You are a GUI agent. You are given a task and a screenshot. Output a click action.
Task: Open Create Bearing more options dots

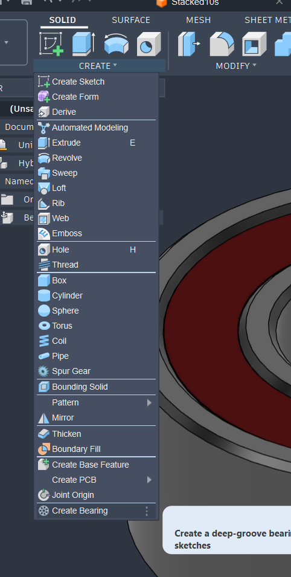[x=147, y=511]
